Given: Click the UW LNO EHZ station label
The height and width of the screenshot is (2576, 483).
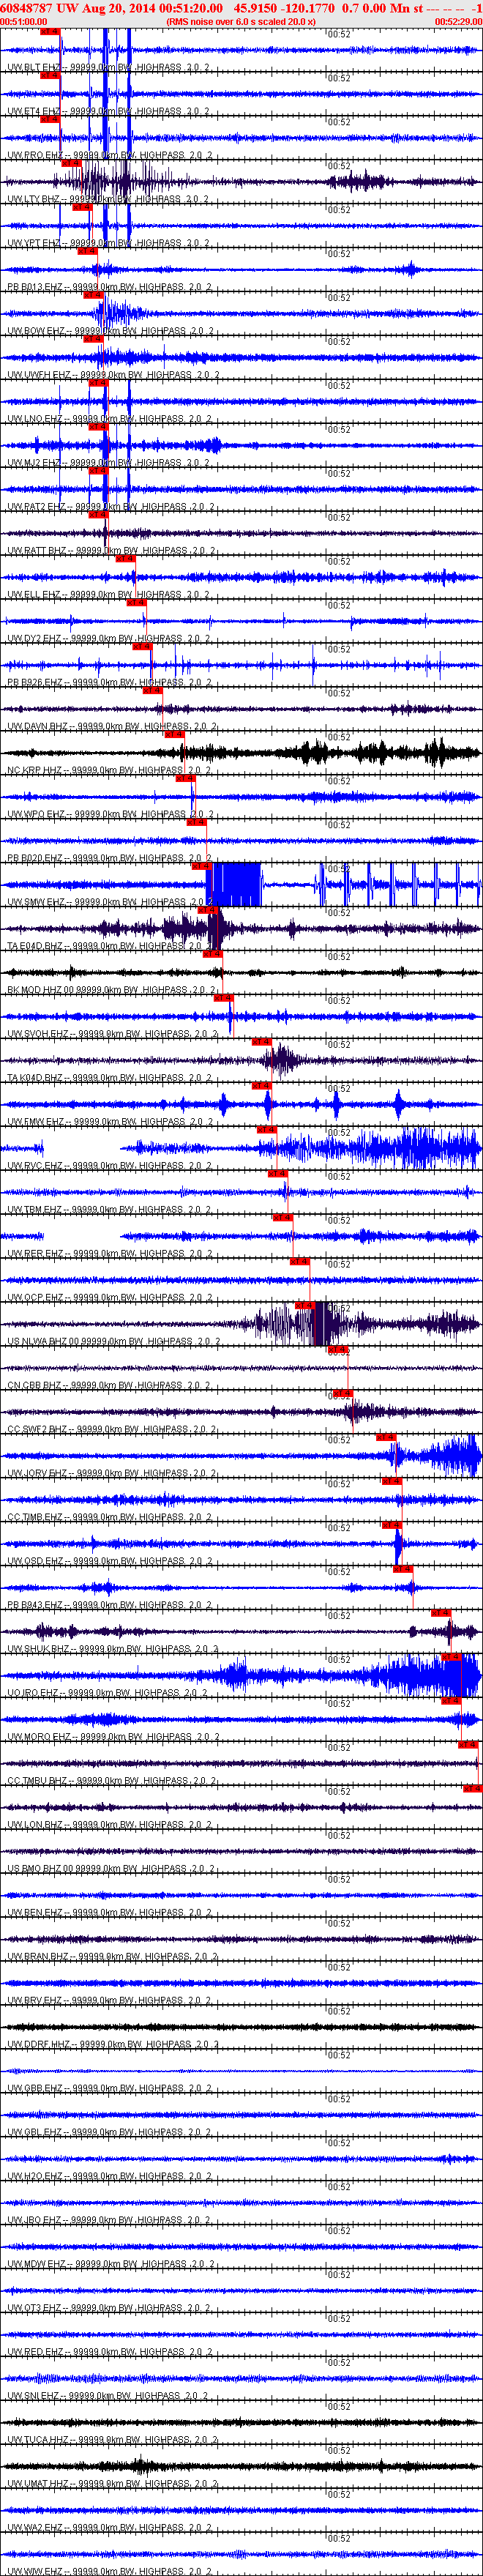Looking at the screenshot, I should 109,420.
